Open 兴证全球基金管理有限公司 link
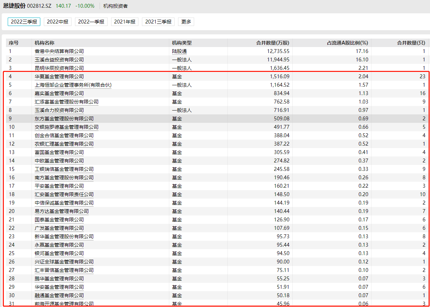Viewport: 430px width, 307px height. (64, 262)
